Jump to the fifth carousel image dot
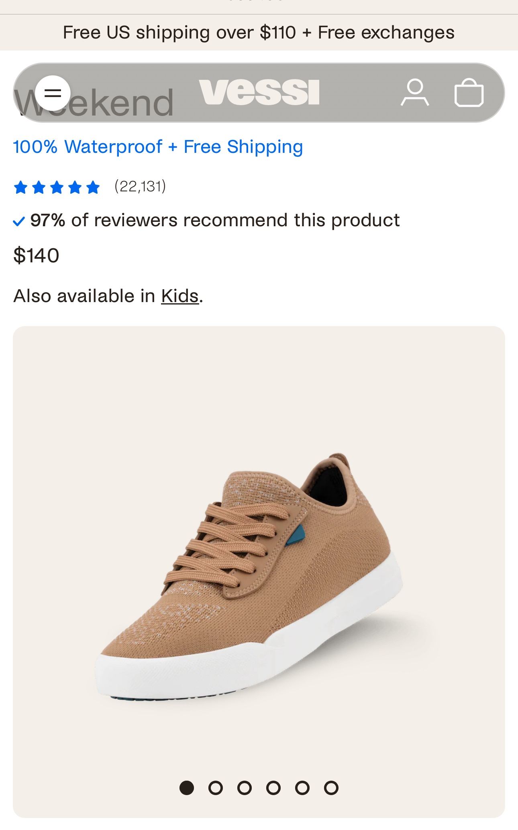Screen dimensions: 518x830 (x=302, y=787)
